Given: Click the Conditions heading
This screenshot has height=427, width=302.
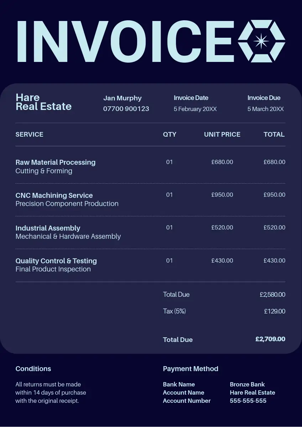Looking at the screenshot, I should point(33,369).
